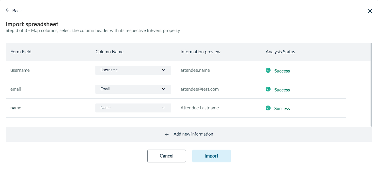Open the Username column dropdown
Viewport: 378px width, 187px height.
point(133,70)
